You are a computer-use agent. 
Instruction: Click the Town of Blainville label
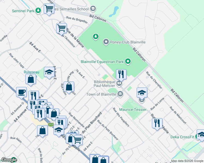(101, 94)
